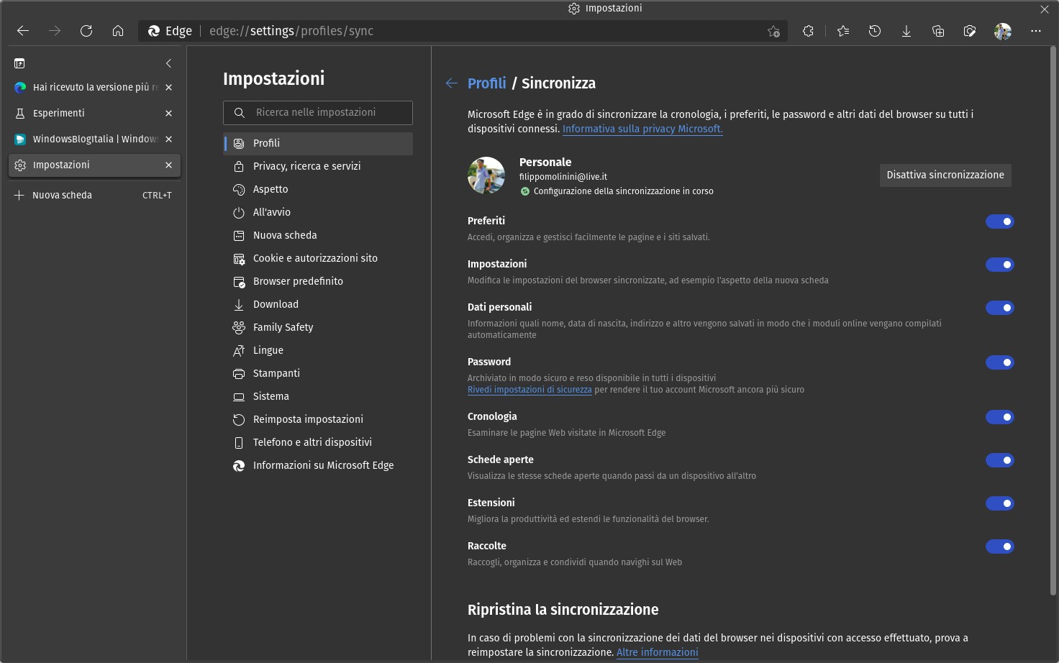Open Informazioni su Microsoft Edge
Screen dimensions: 1059x663
(318, 465)
